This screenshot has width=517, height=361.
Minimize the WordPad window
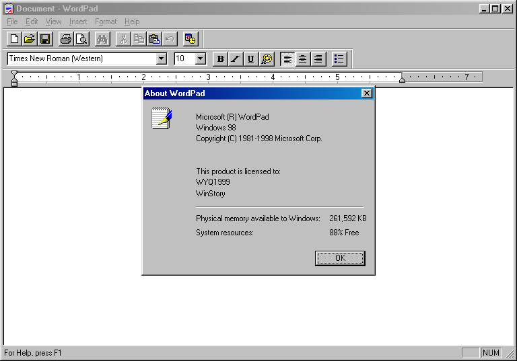(x=484, y=9)
